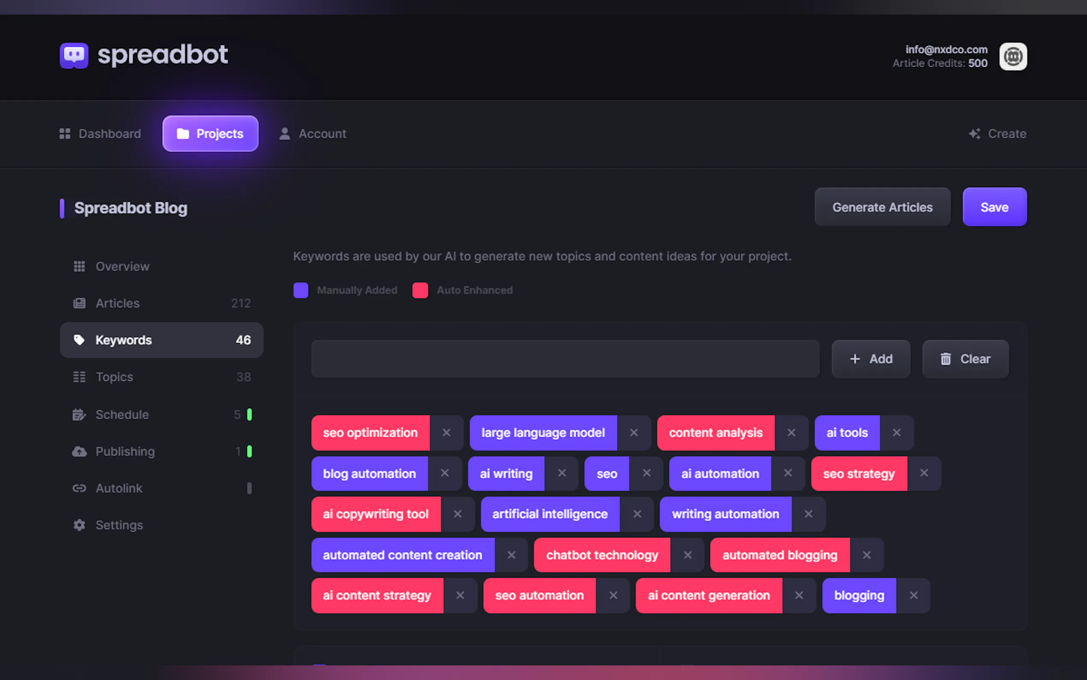Viewport: 1087px width, 680px height.
Task: Focus the keyword text input field
Action: click(x=565, y=359)
